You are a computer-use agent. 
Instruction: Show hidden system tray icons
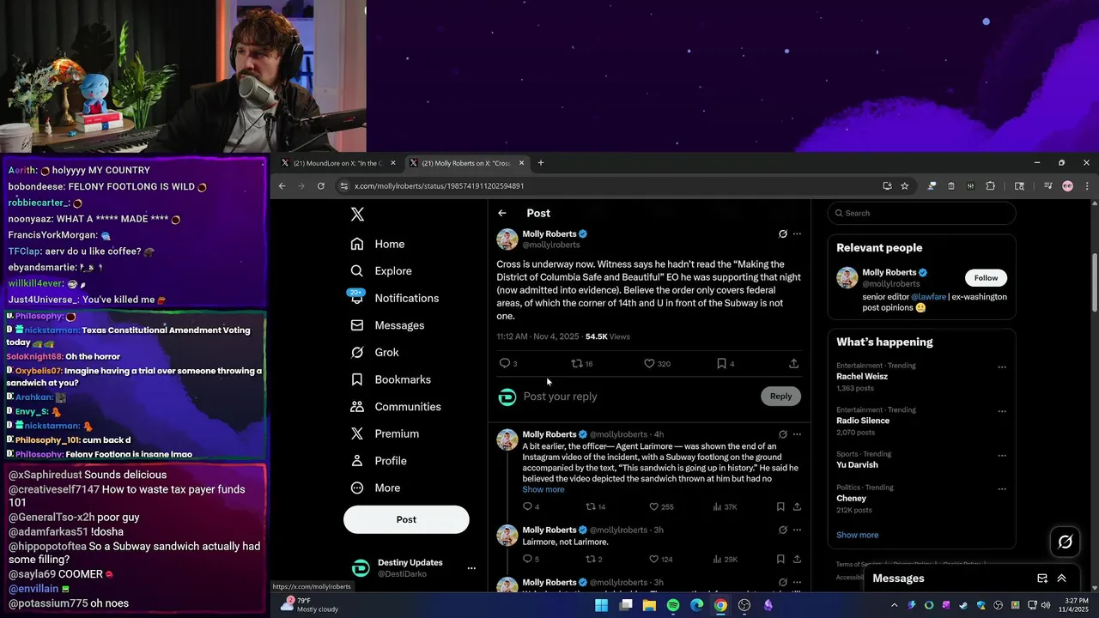coord(894,605)
